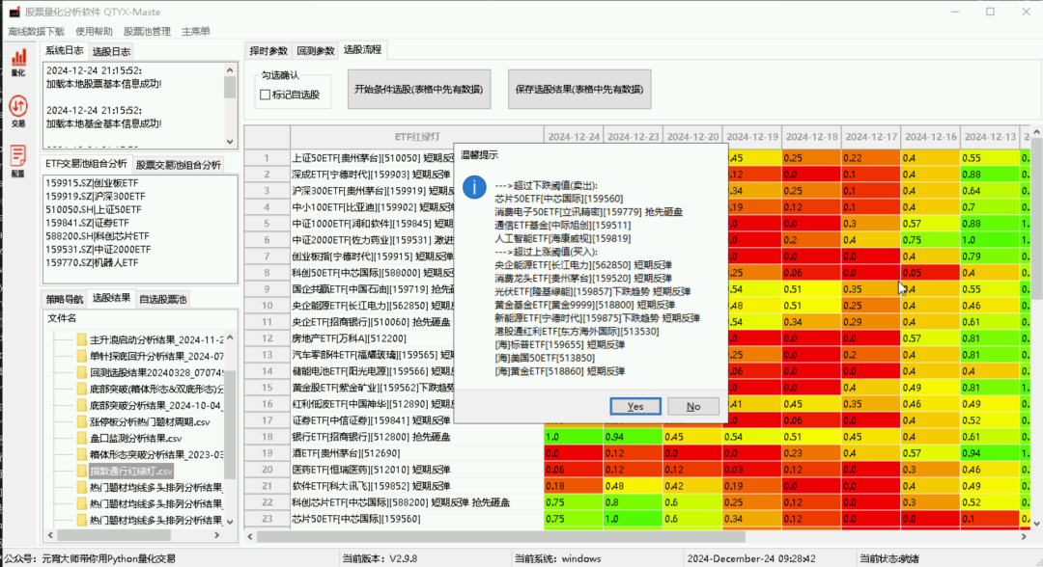Image resolution: width=1043 pixels, height=567 pixels.
Task: Select 主升浪启动分析结果 file row
Action: point(156,340)
